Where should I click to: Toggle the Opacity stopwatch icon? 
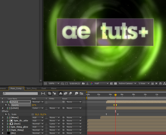coord(6,105)
